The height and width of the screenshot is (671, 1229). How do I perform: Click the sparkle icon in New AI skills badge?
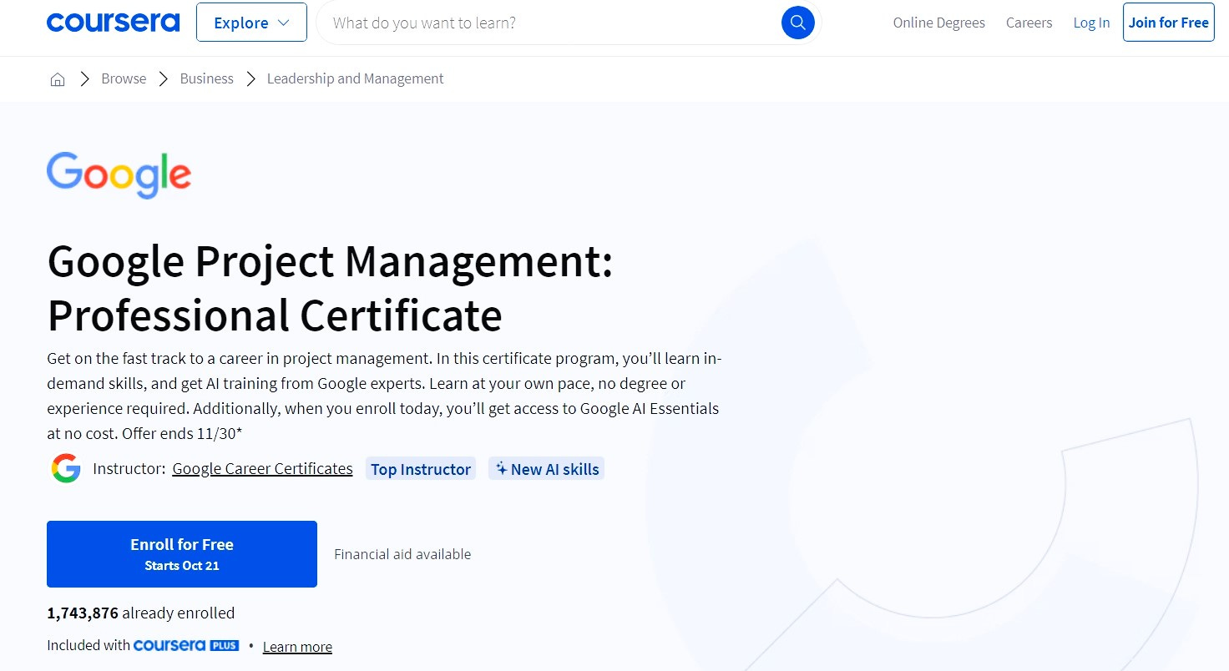tap(501, 468)
